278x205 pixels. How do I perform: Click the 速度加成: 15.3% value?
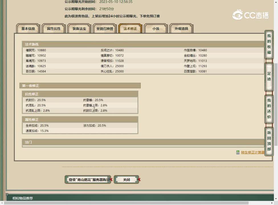click(x=37, y=131)
